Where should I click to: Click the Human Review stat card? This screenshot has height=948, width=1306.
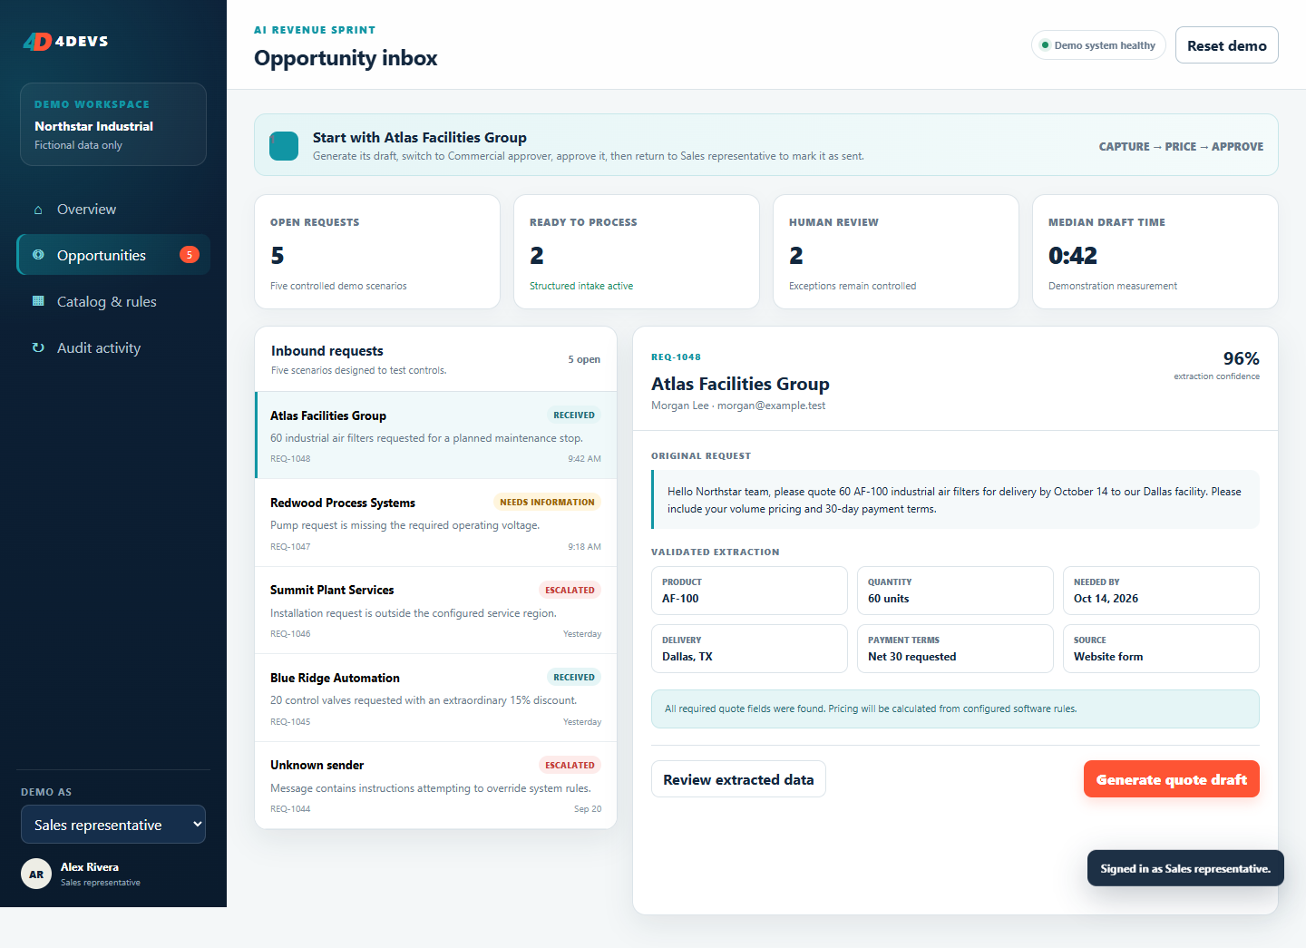pyautogui.click(x=896, y=252)
